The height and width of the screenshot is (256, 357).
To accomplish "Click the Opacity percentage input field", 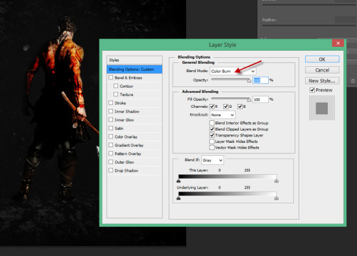I will pyautogui.click(x=260, y=80).
